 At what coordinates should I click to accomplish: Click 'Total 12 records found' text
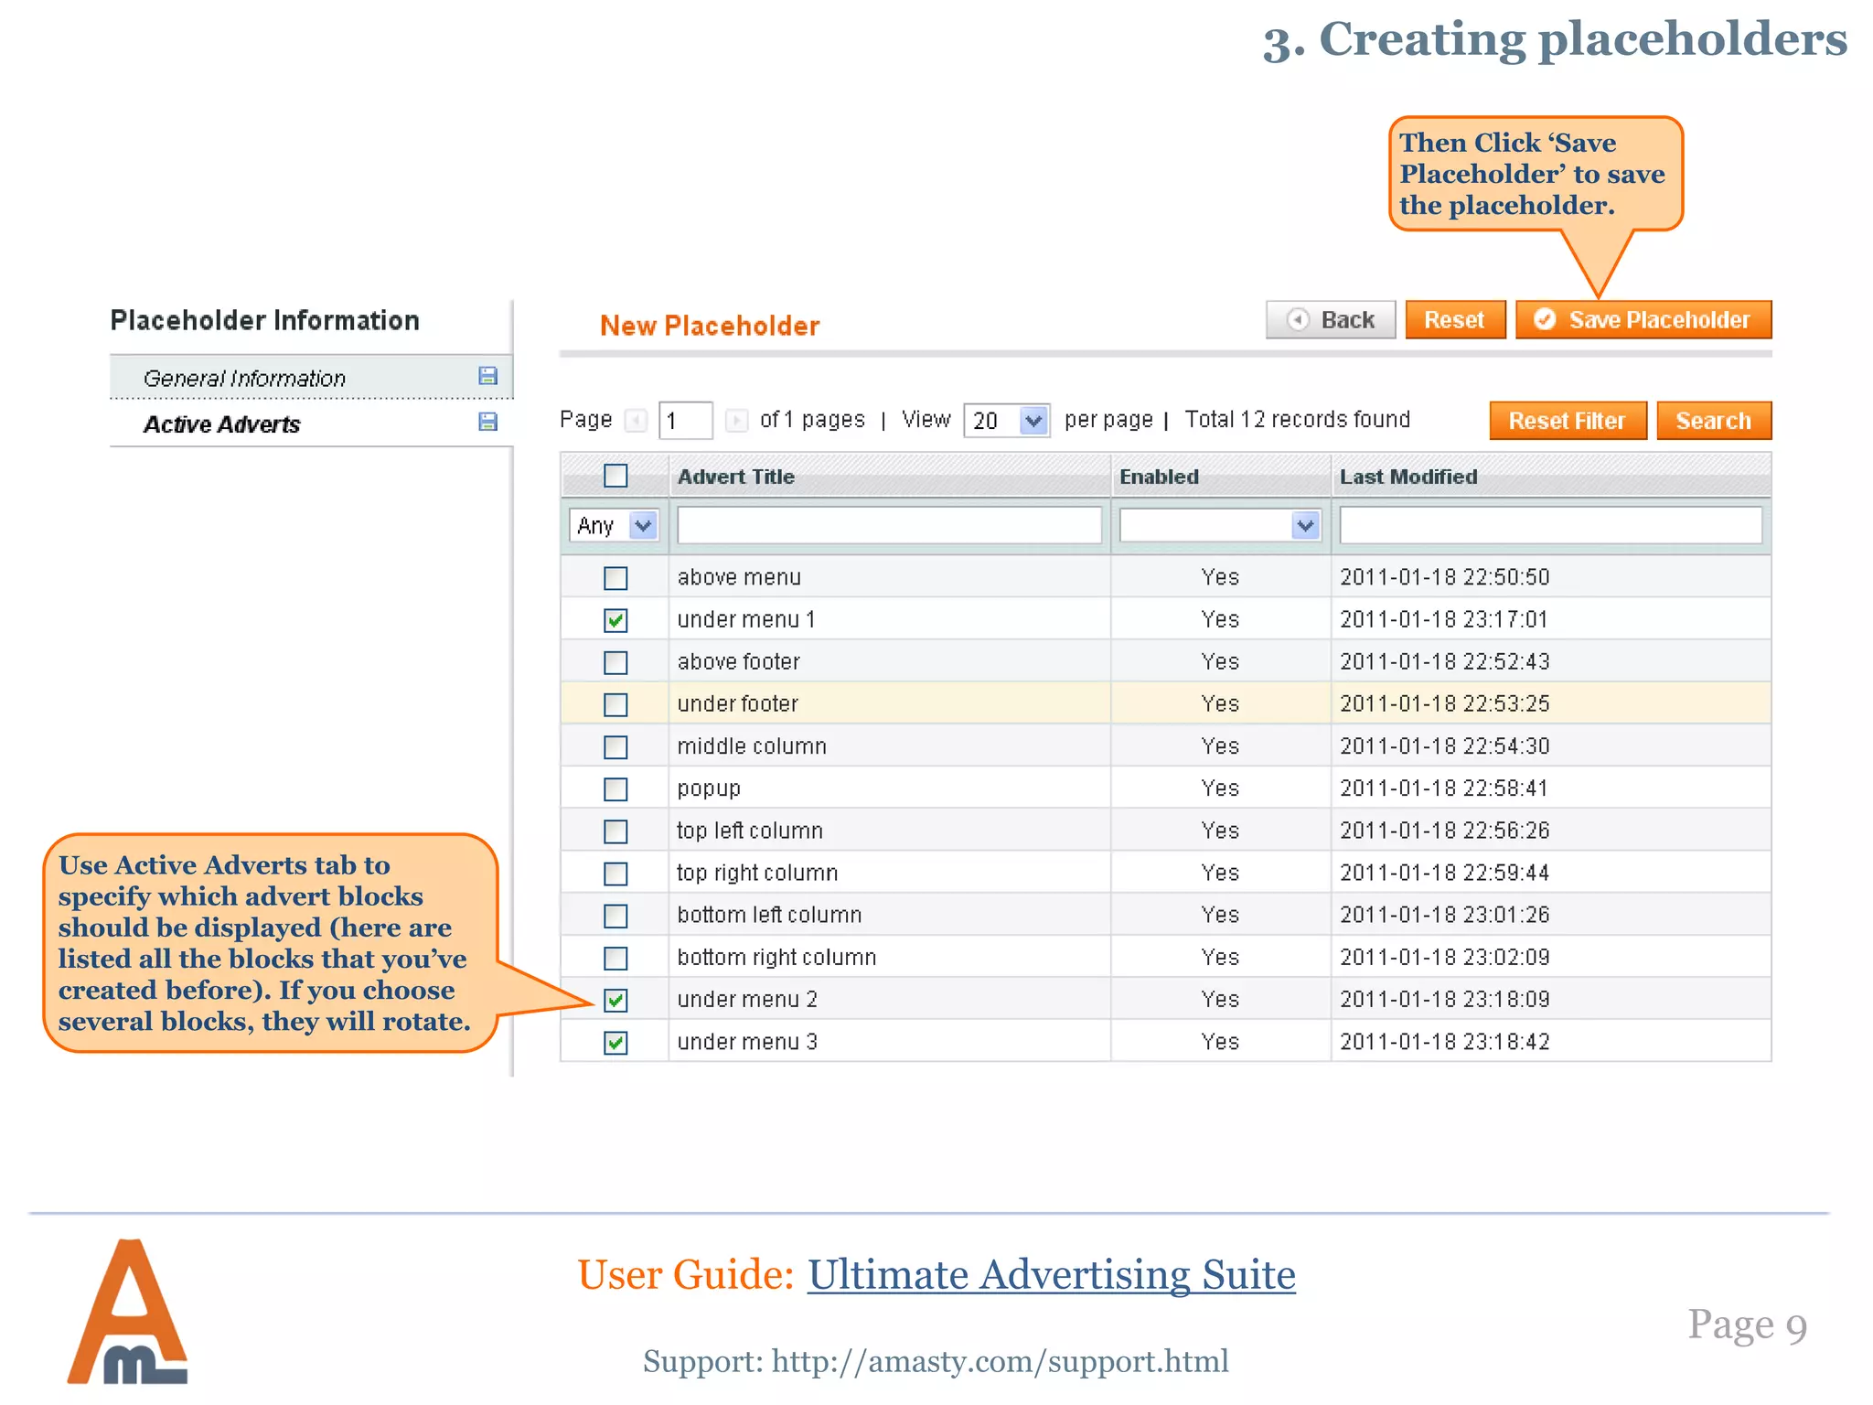tap(1298, 419)
